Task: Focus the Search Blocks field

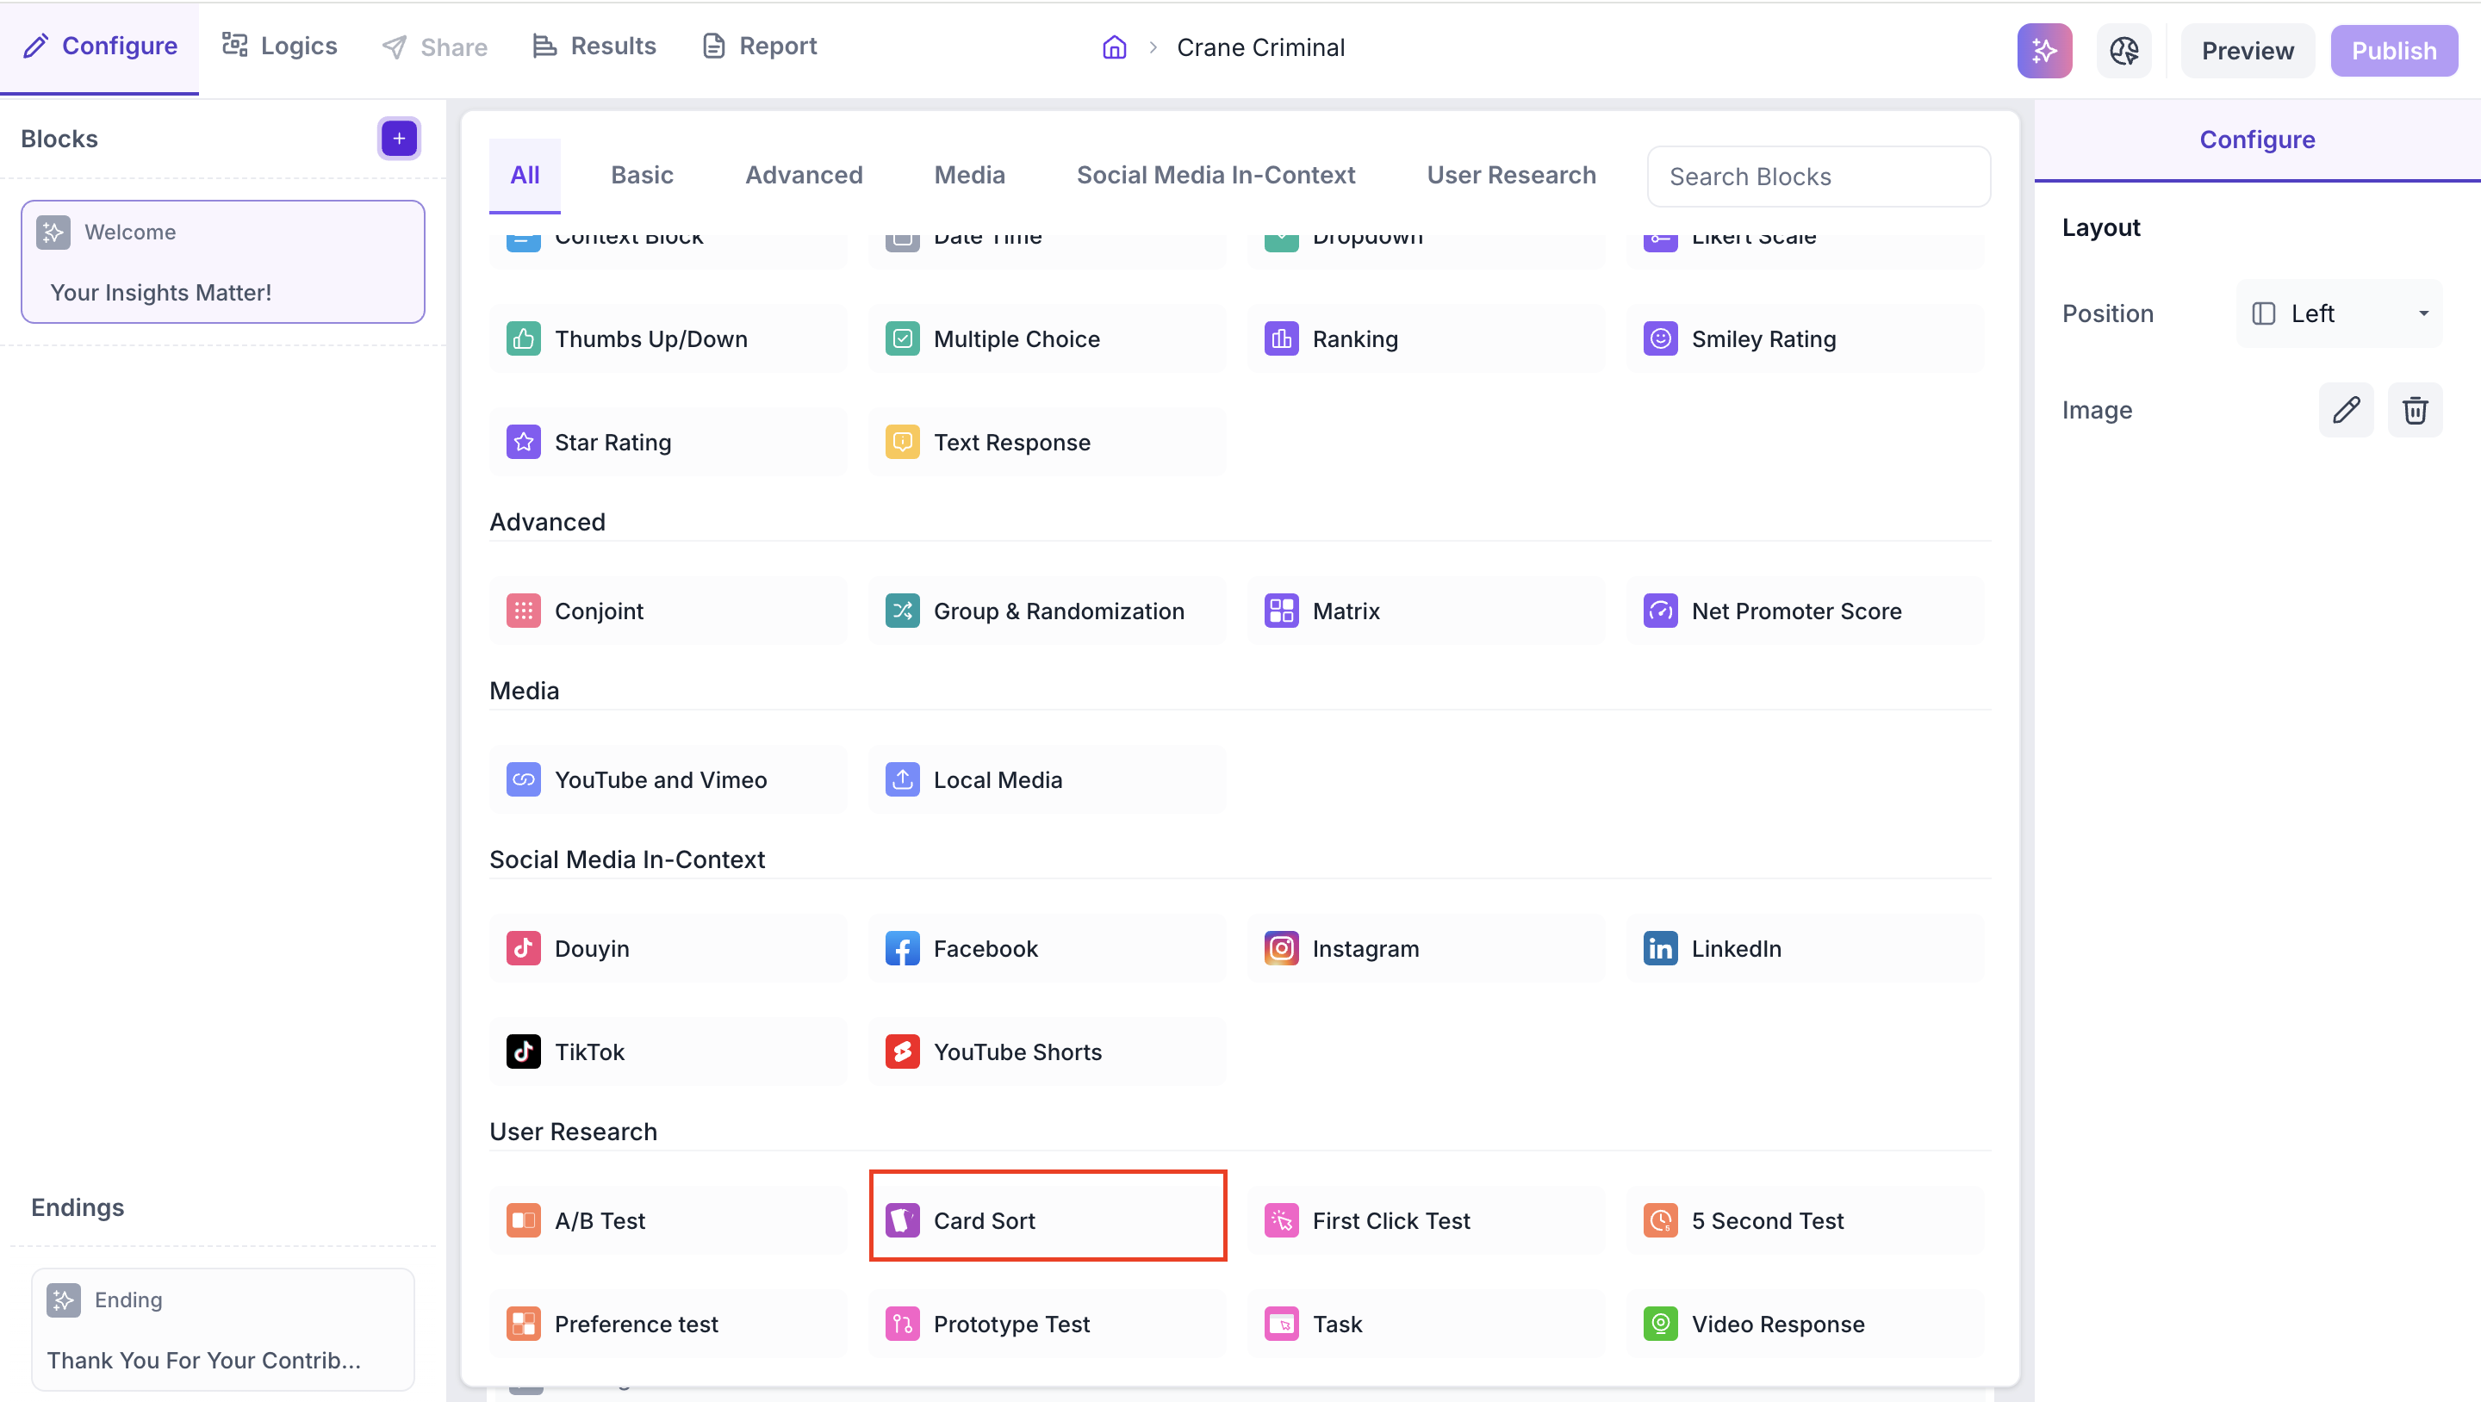Action: 1819,177
